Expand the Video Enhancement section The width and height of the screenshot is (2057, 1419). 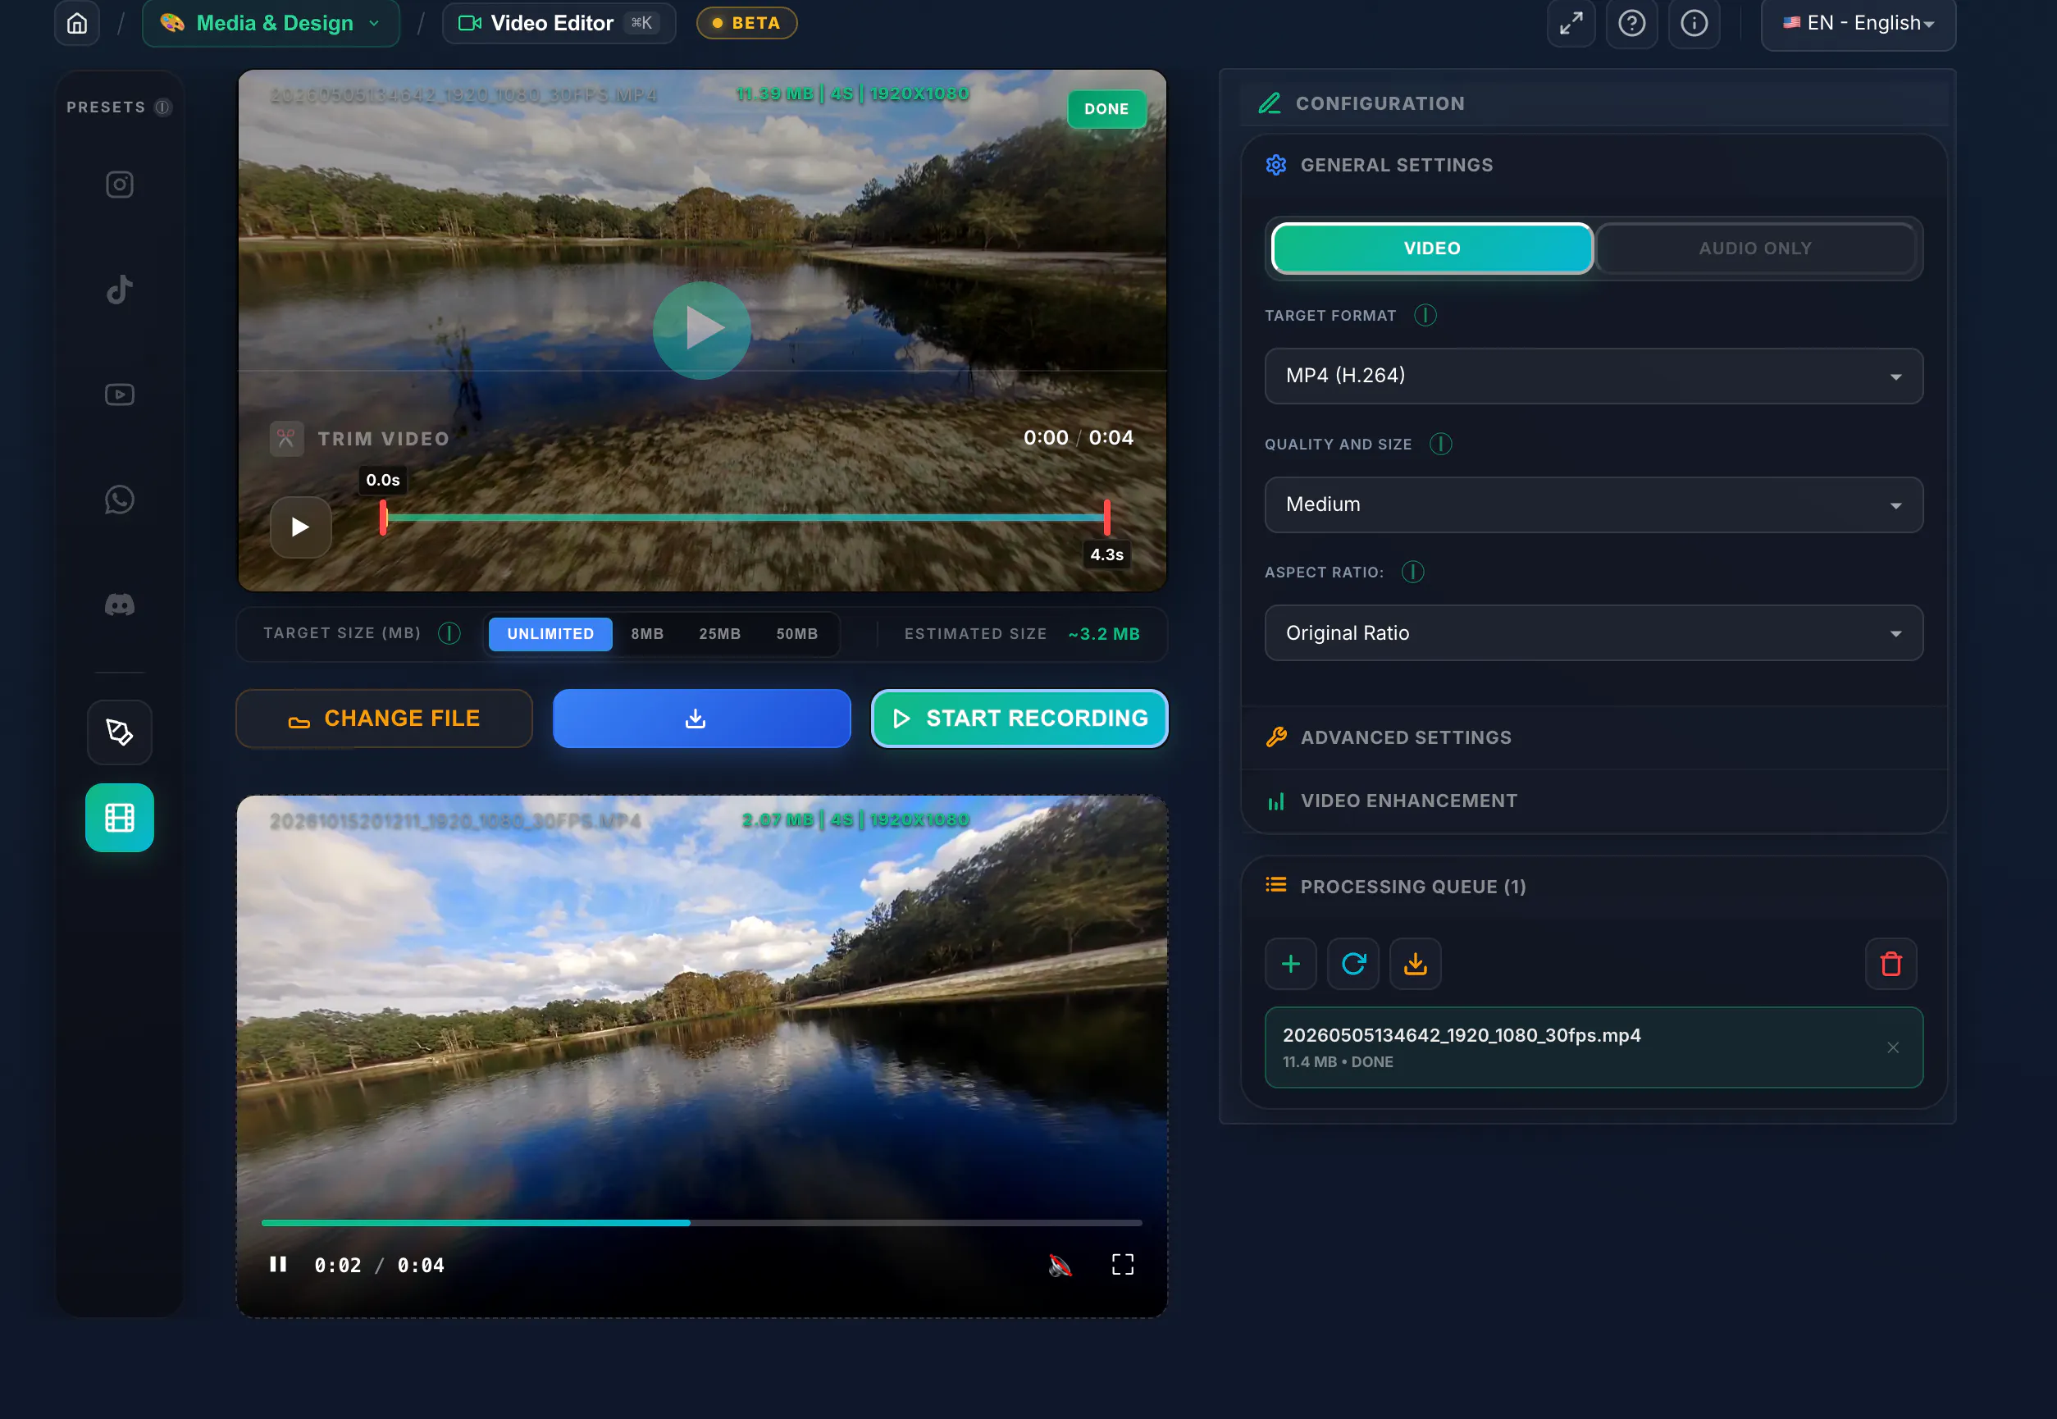click(x=1593, y=801)
